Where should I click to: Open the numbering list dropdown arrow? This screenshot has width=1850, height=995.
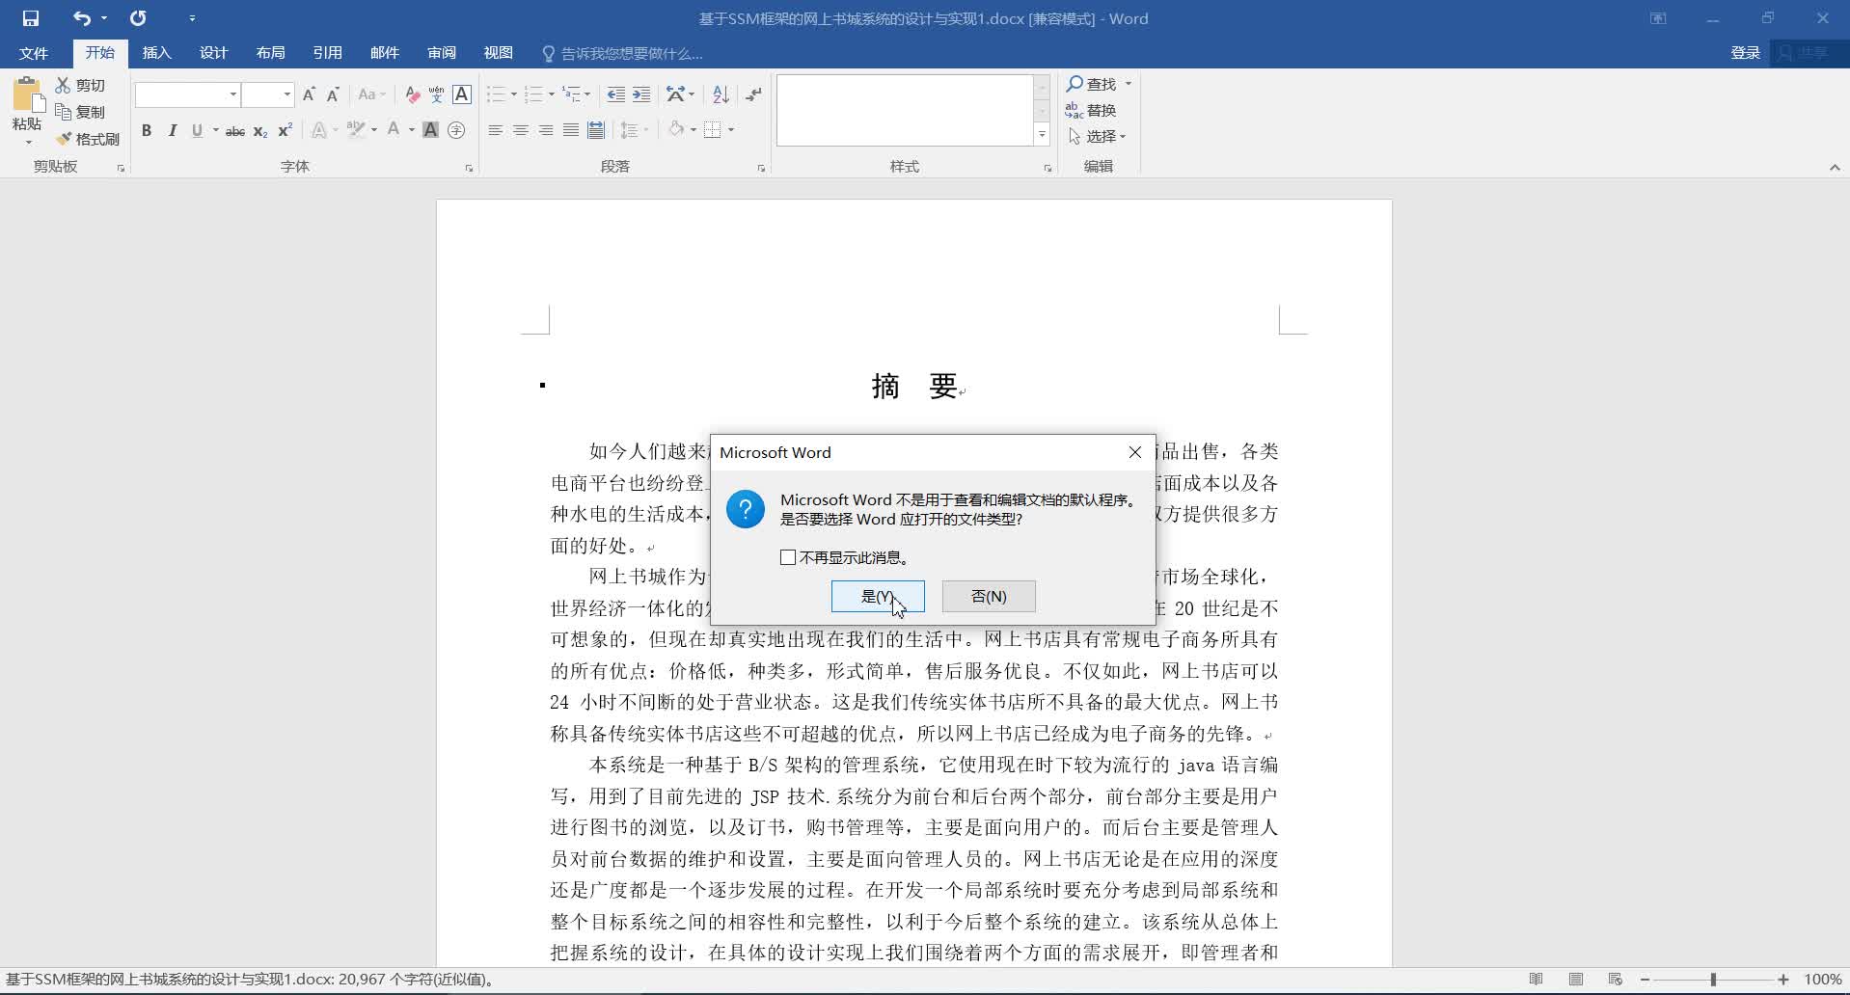(x=551, y=94)
